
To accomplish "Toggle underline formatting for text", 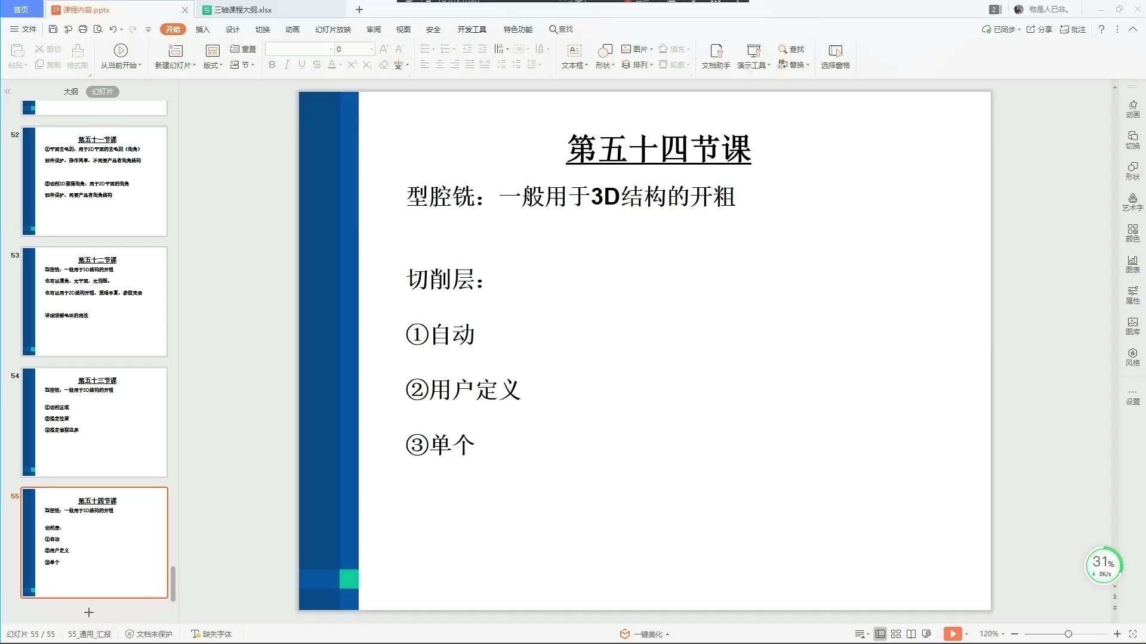I will coord(301,64).
